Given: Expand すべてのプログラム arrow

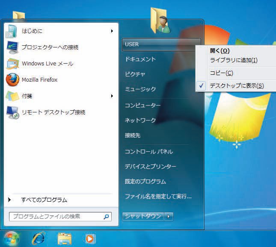Looking at the screenshot, I should point(9,200).
